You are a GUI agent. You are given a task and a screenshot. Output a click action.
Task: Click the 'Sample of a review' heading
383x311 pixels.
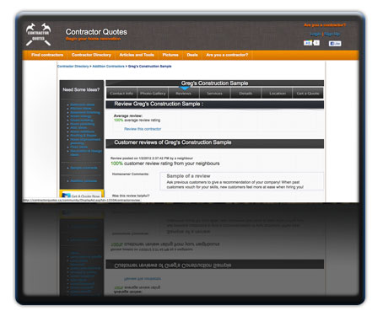click(x=188, y=176)
